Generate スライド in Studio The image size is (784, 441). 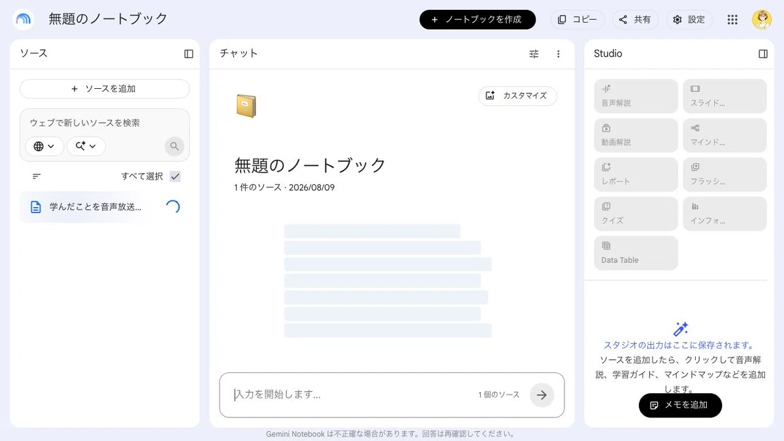pos(725,96)
